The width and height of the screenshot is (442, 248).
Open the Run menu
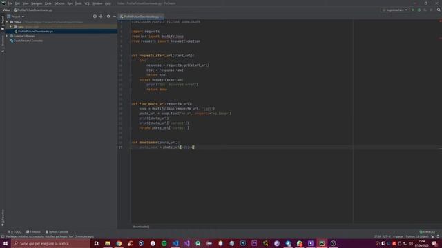click(x=70, y=3)
